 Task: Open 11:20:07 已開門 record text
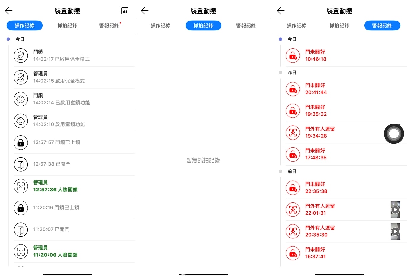click(x=51, y=229)
